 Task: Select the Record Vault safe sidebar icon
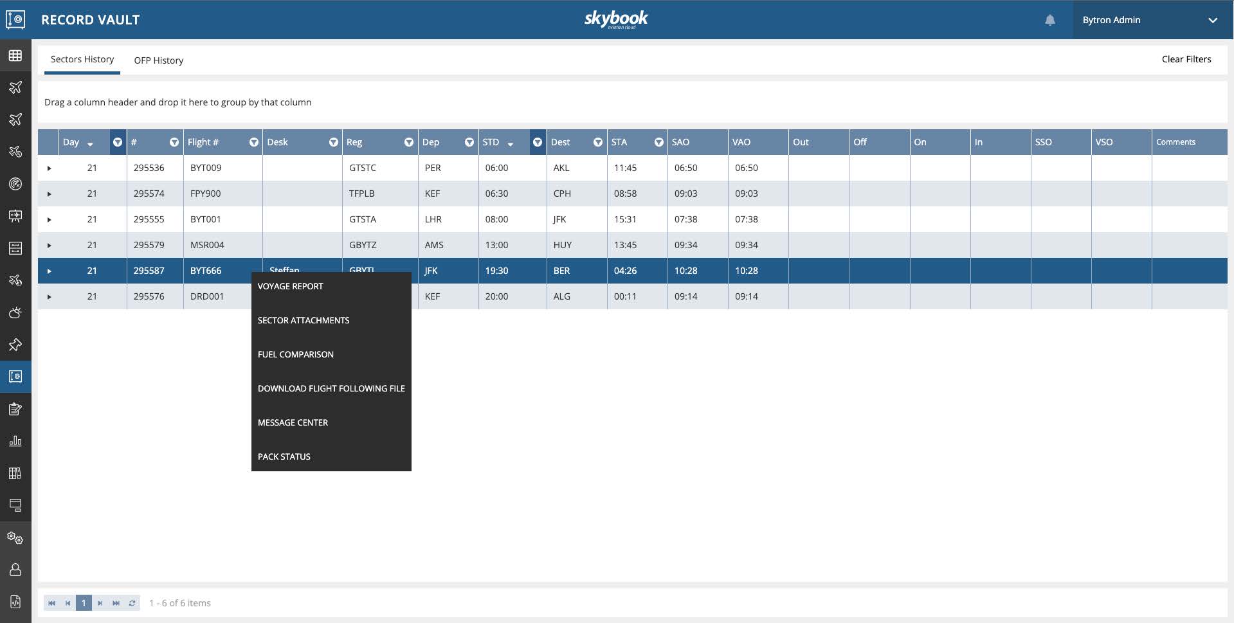15,377
